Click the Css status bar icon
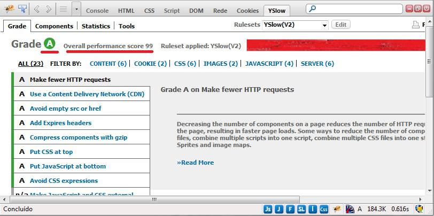The width and height of the screenshot is (434, 216). click(x=323, y=209)
